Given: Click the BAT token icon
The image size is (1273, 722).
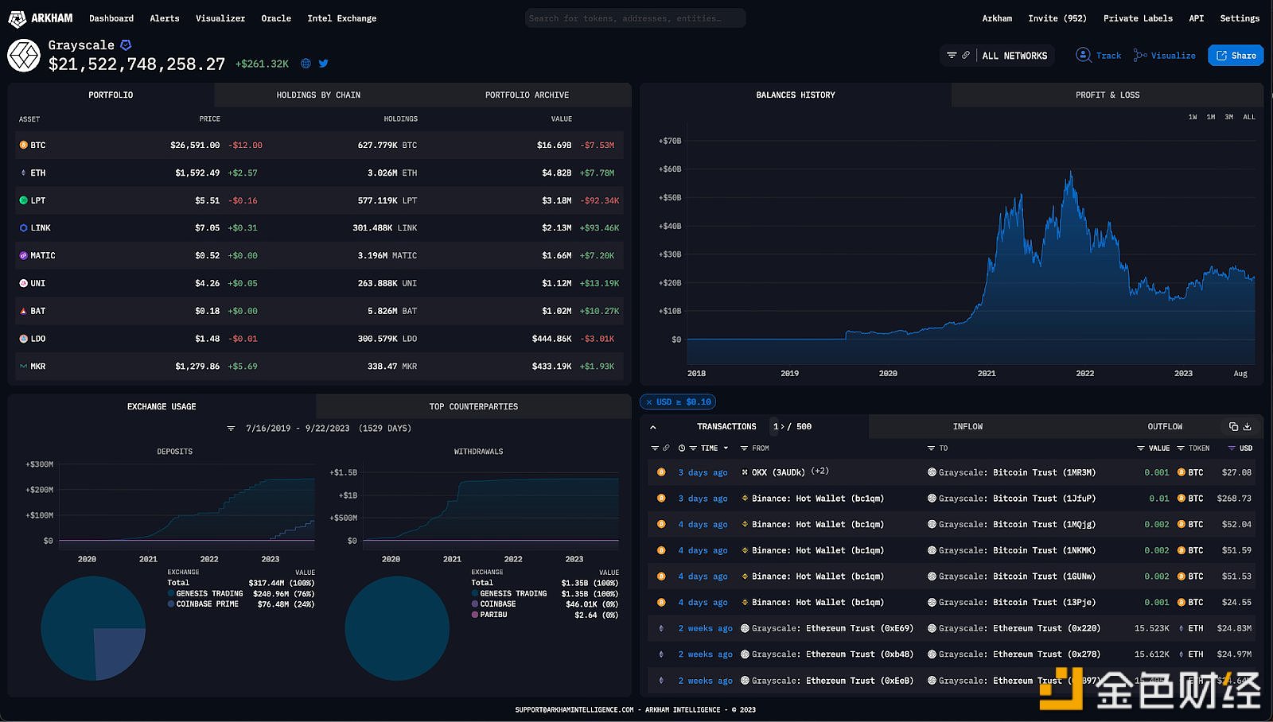Looking at the screenshot, I should pyautogui.click(x=23, y=311).
